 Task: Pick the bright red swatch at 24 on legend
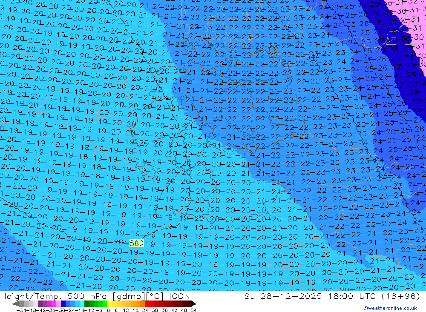(148, 303)
